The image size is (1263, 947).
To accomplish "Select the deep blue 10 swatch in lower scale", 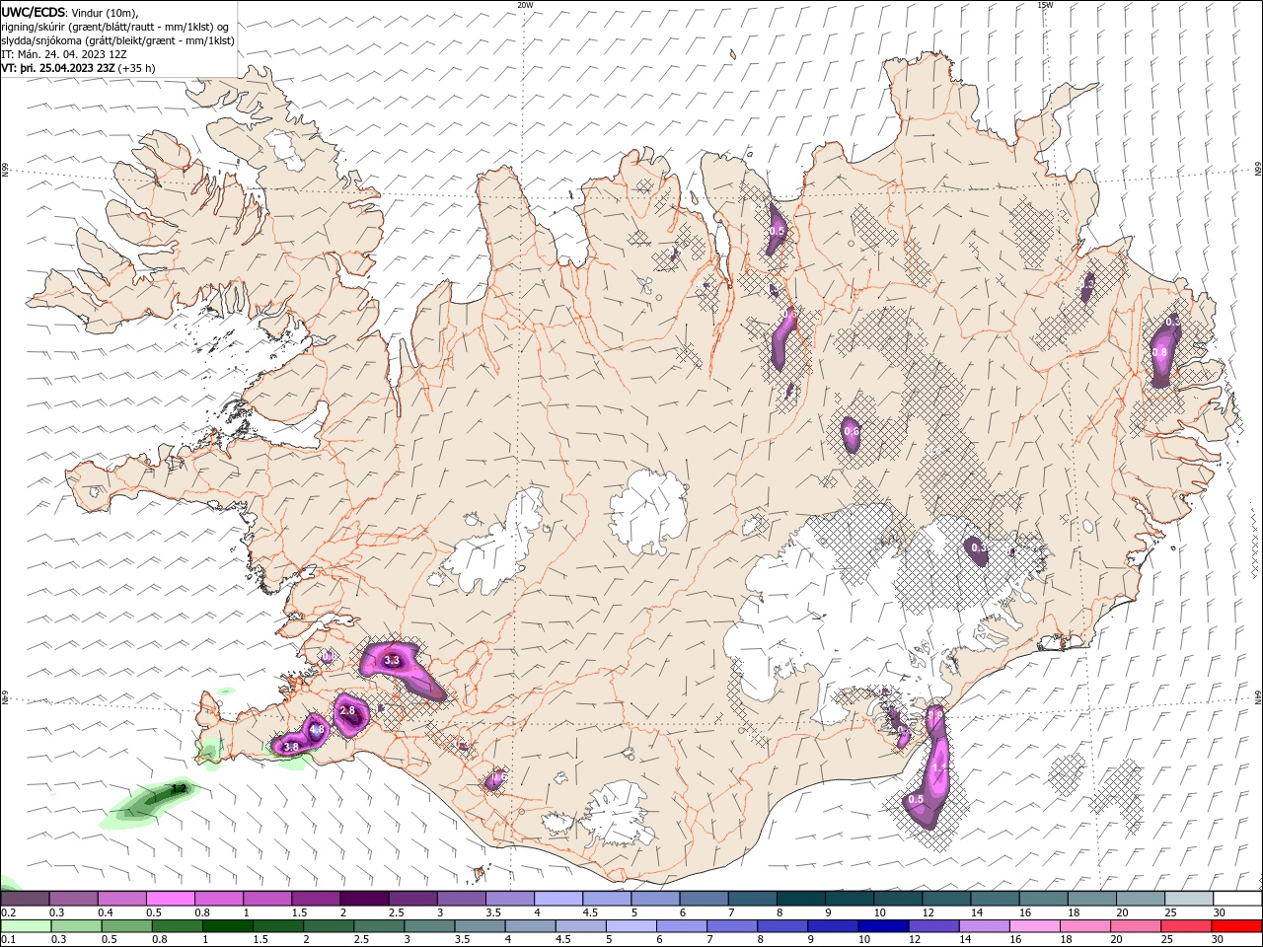I will pyautogui.click(x=884, y=926).
